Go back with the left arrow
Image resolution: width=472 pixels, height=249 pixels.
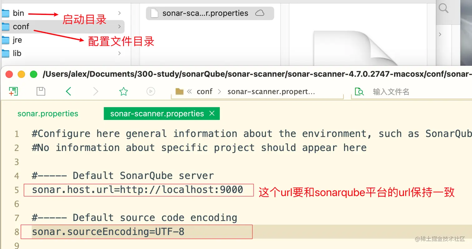click(69, 91)
